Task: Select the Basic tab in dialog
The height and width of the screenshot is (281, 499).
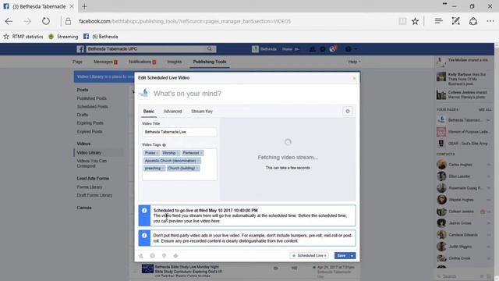Action: click(149, 112)
